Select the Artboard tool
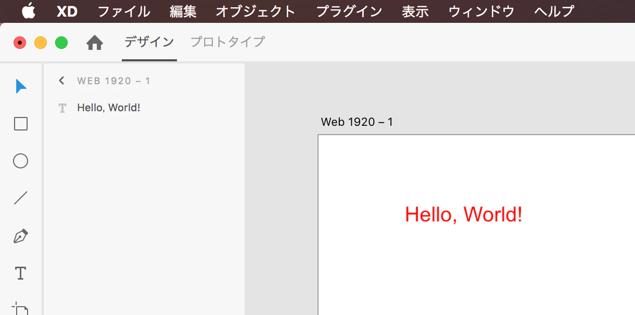Image resolution: width=635 pixels, height=315 pixels. point(20,308)
